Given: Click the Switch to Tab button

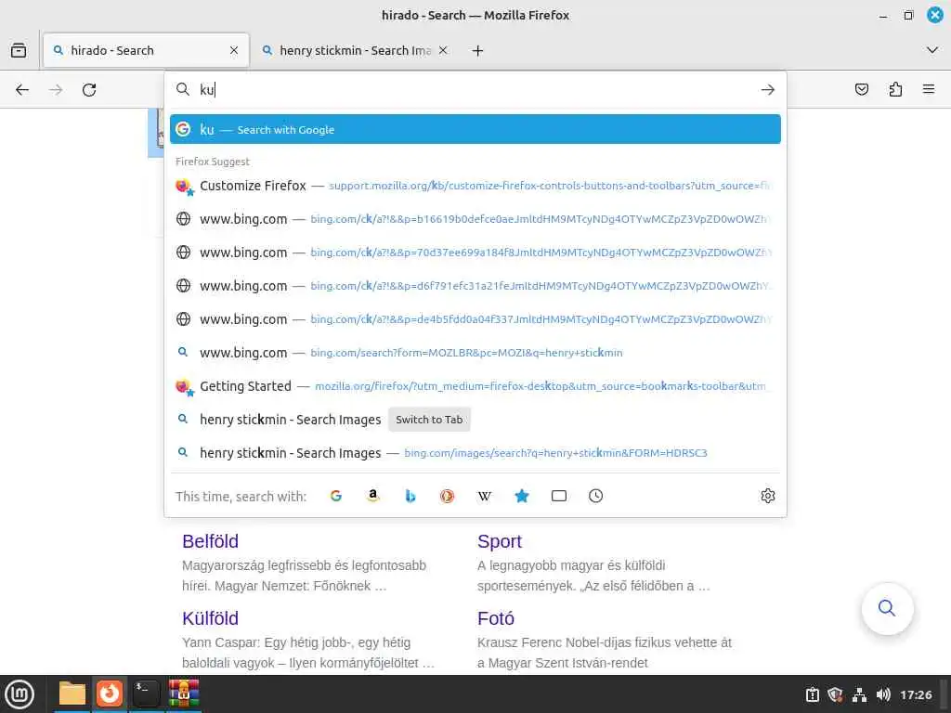Looking at the screenshot, I should [x=429, y=420].
